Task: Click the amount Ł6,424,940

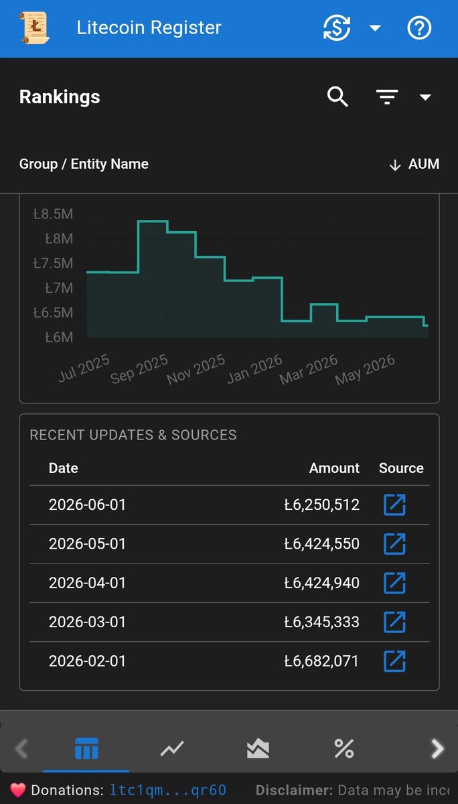Action: (322, 583)
